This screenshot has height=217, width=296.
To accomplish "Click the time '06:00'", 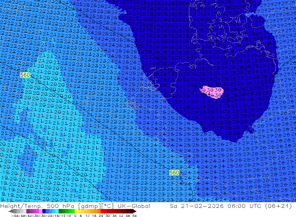I will (236, 206).
